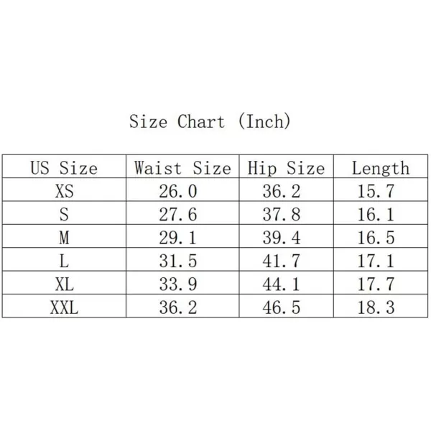Viewport: 431px width, 431px height.
Task: Select the XS size row label
Action: click(x=65, y=191)
